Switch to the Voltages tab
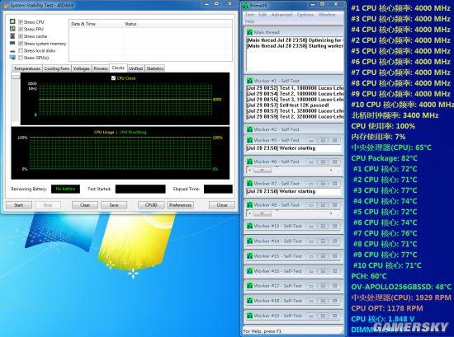This screenshot has width=454, height=337. click(82, 68)
